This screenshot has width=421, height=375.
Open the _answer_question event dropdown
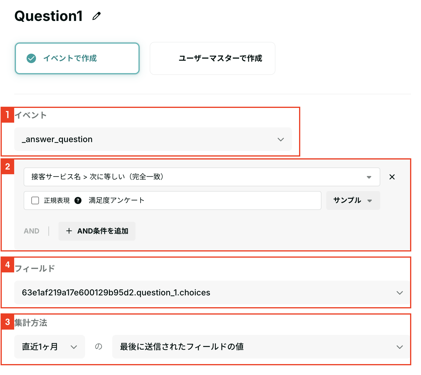pos(153,139)
